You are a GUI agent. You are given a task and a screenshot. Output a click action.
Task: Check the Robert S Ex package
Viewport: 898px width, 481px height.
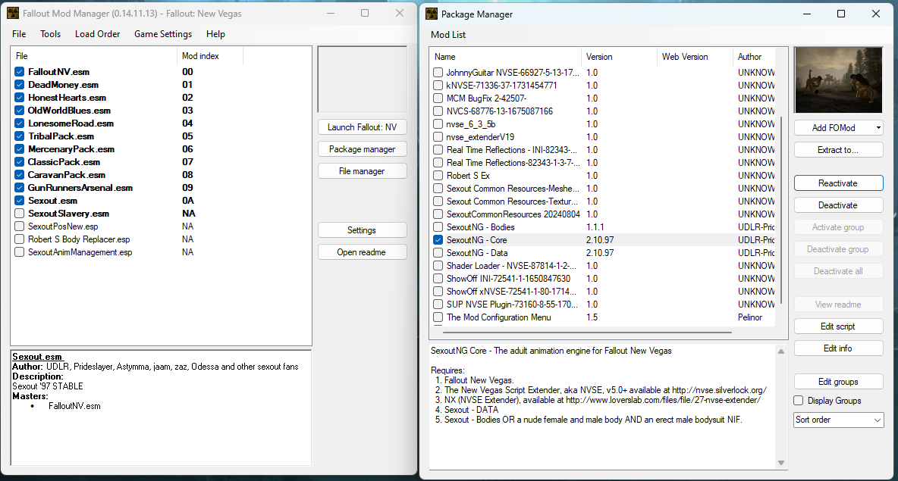click(x=438, y=176)
